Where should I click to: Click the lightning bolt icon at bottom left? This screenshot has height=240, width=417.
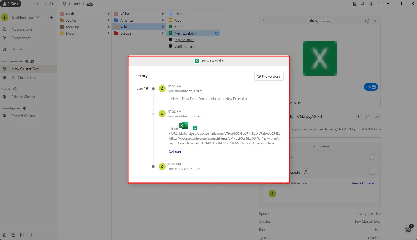(30, 235)
